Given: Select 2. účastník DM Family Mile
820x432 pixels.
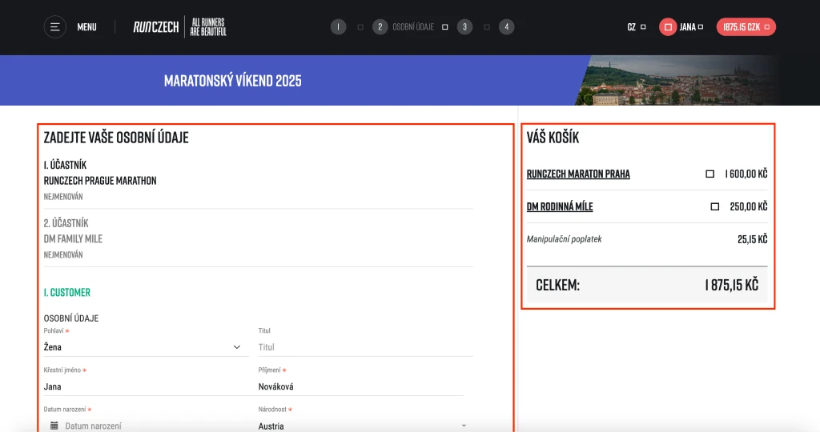Looking at the screenshot, I should tap(259, 238).
